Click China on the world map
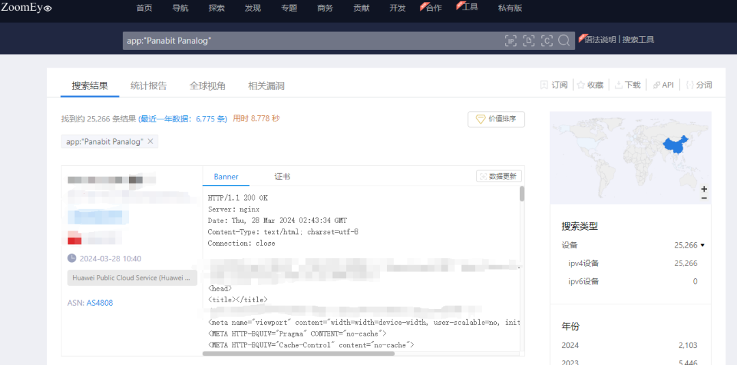737x365 pixels. [674, 145]
